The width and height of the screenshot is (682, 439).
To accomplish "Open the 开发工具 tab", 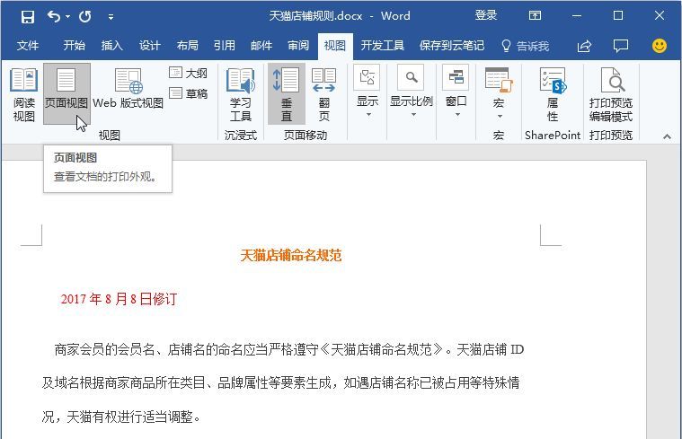I will click(382, 46).
